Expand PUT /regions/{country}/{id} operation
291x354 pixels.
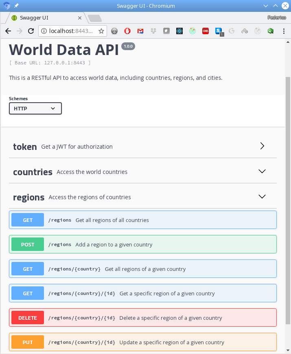click(143, 342)
